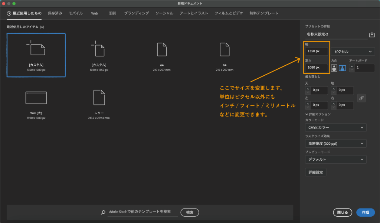
Task: Click the 作成 button
Action: tap(366, 212)
